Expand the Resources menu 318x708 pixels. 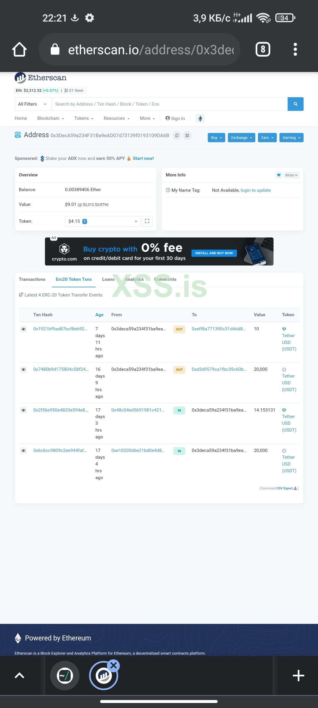[x=117, y=118]
